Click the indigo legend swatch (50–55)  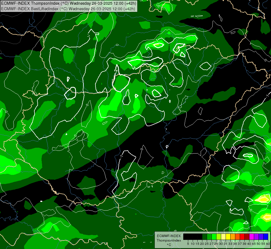(x=261, y=237)
